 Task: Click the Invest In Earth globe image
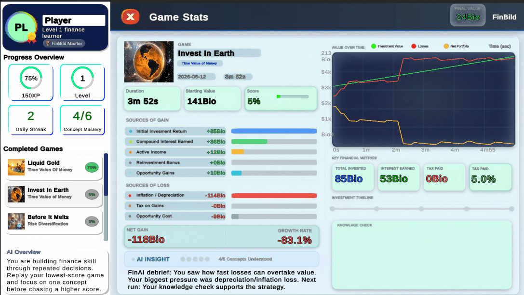point(148,62)
